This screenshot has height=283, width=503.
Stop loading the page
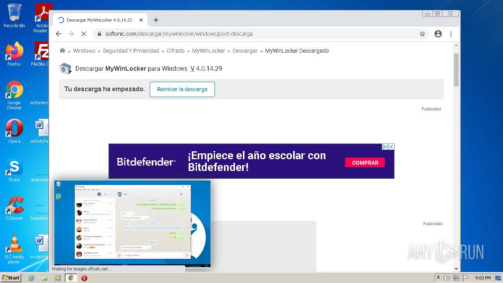(x=83, y=34)
